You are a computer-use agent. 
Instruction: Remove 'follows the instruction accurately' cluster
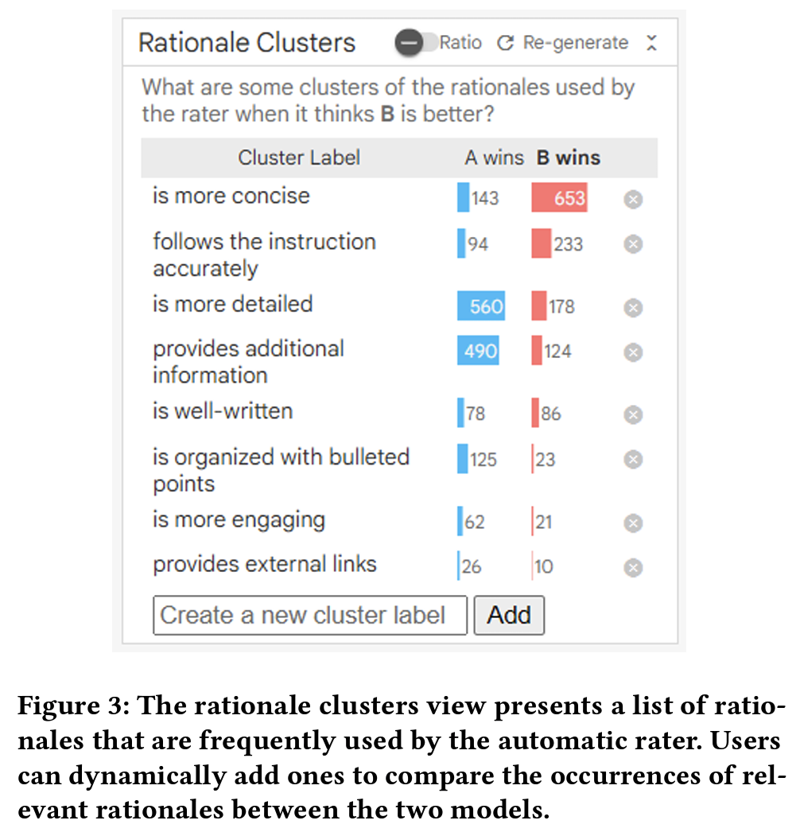point(633,244)
